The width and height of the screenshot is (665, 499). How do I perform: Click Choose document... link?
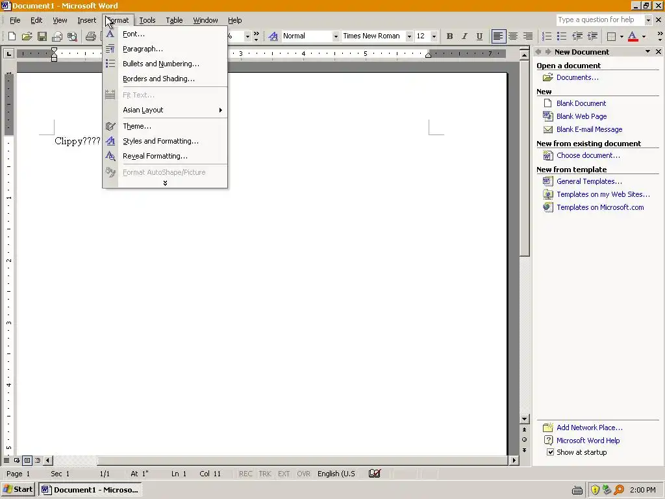coord(588,155)
